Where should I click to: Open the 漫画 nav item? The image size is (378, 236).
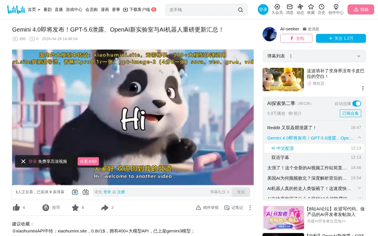pos(105,9)
